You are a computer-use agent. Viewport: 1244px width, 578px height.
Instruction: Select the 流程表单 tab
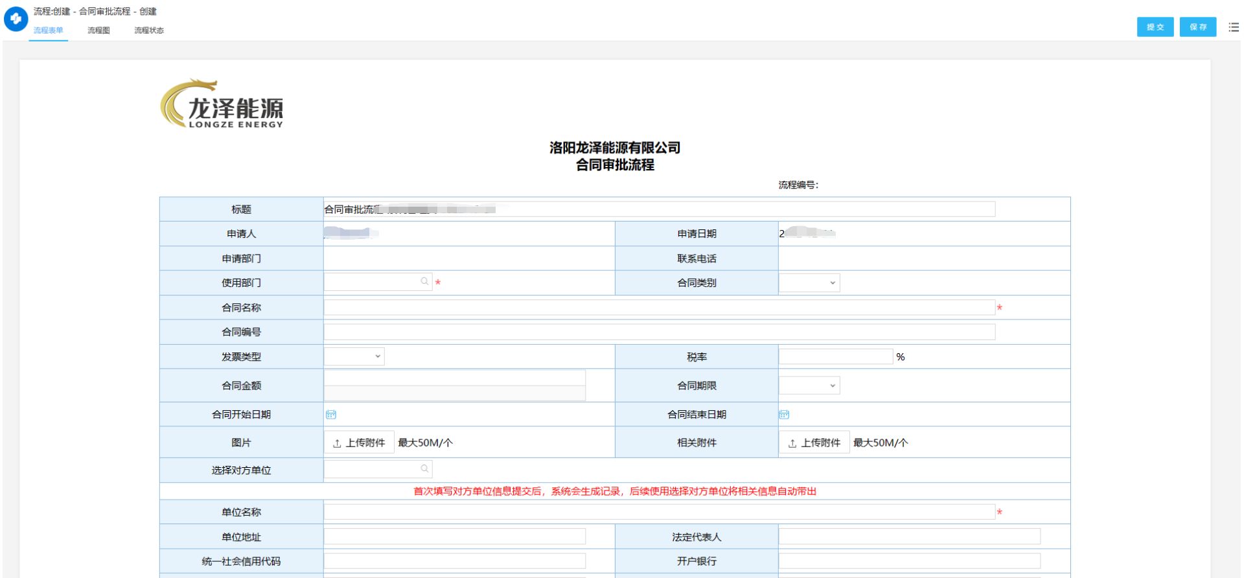point(49,30)
